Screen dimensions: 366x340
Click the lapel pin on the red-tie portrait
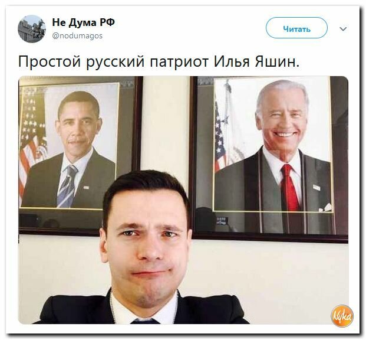316,187
